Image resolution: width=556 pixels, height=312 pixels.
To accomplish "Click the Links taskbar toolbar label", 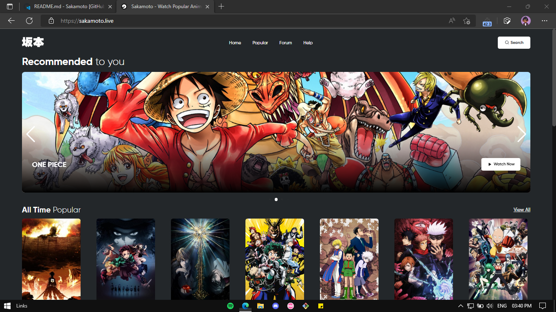I will pyautogui.click(x=22, y=306).
